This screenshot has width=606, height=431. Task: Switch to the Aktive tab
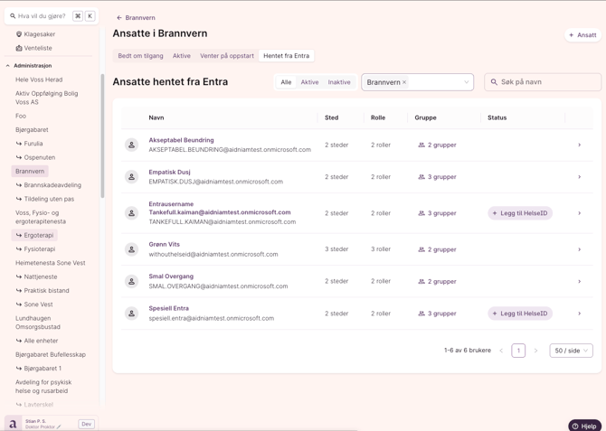pyautogui.click(x=181, y=56)
